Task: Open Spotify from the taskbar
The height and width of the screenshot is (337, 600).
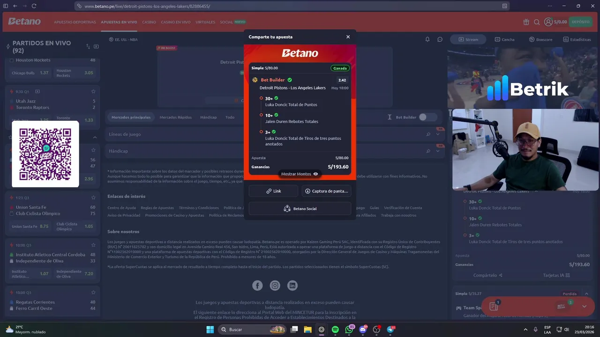Action: click(x=335, y=330)
